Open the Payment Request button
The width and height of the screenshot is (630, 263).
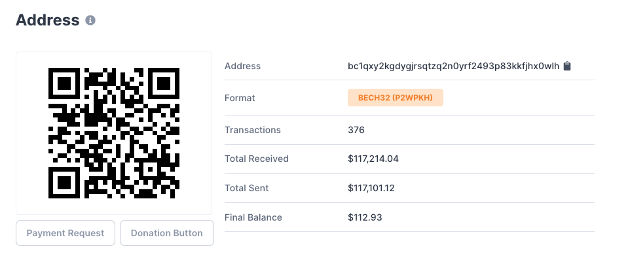tap(65, 233)
